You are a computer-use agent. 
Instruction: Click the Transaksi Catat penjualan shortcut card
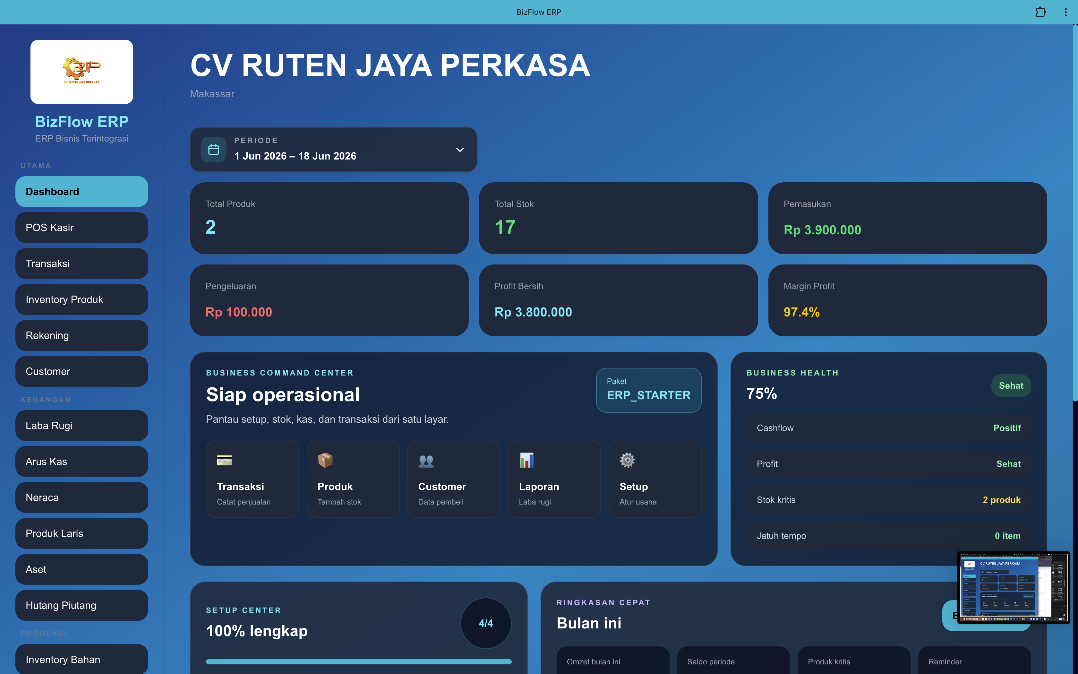click(x=252, y=479)
